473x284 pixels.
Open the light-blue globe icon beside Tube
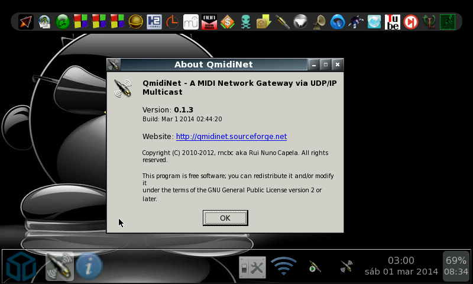coord(374,22)
